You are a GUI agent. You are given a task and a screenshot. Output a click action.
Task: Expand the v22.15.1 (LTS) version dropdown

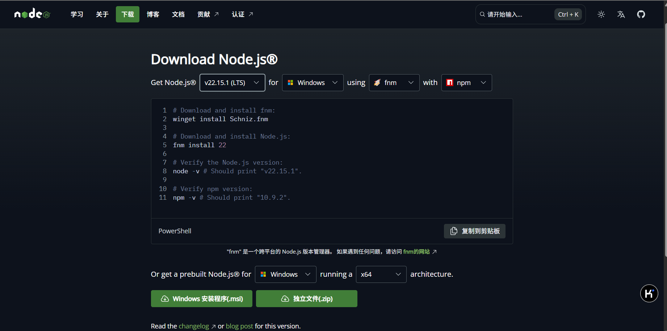point(232,82)
